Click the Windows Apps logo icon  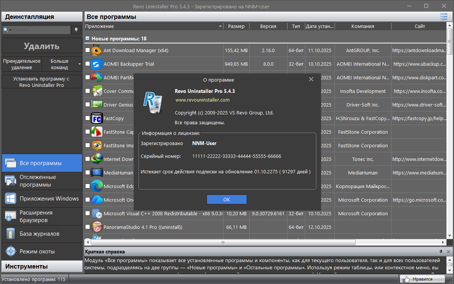10,199
